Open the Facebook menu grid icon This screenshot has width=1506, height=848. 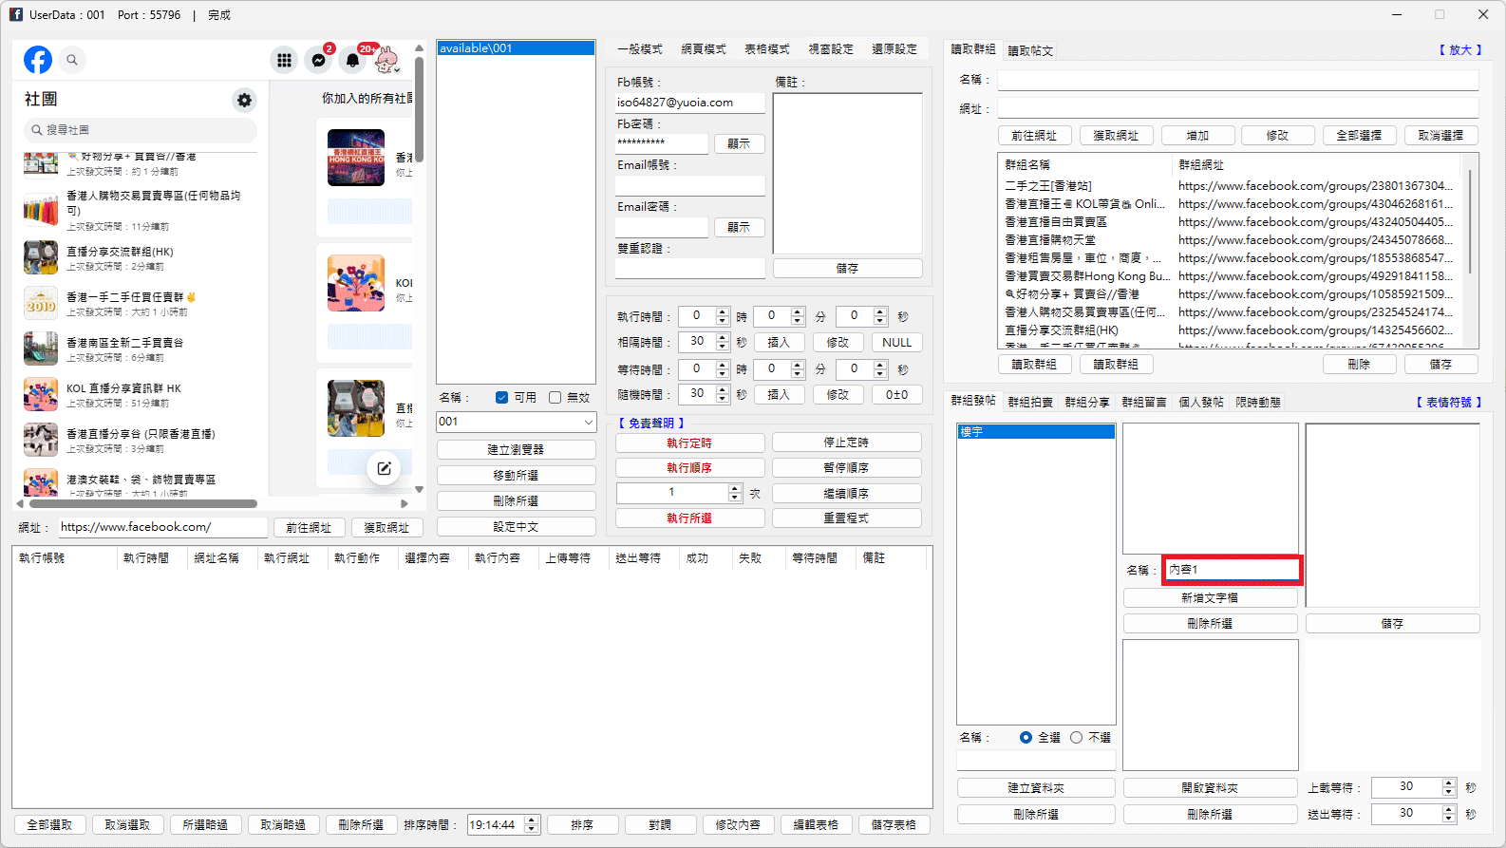point(284,60)
